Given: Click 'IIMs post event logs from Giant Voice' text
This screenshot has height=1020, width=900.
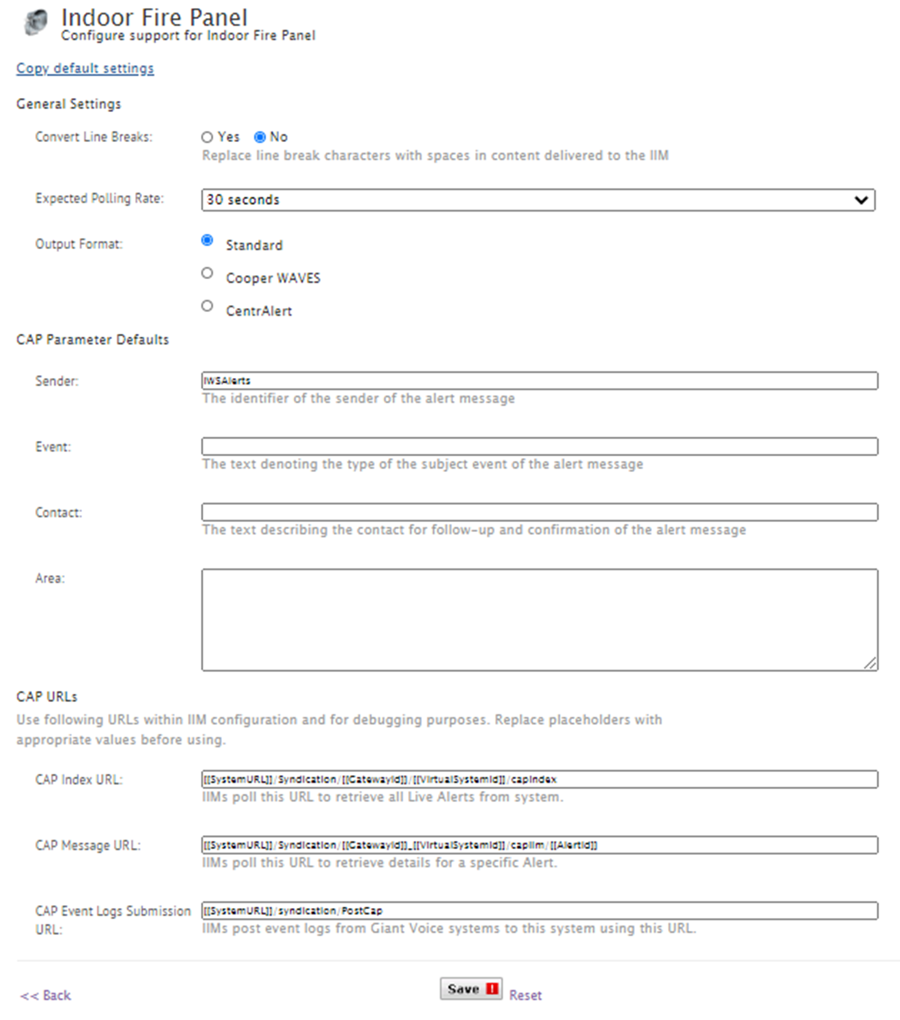Looking at the screenshot, I should tap(449, 929).
